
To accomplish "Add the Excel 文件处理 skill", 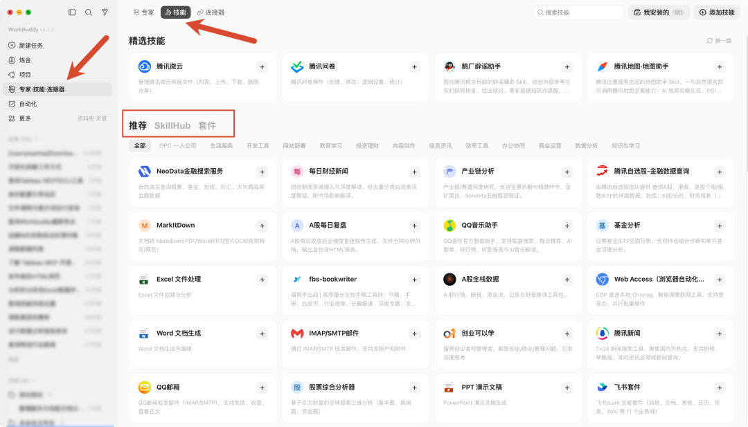I will click(262, 280).
